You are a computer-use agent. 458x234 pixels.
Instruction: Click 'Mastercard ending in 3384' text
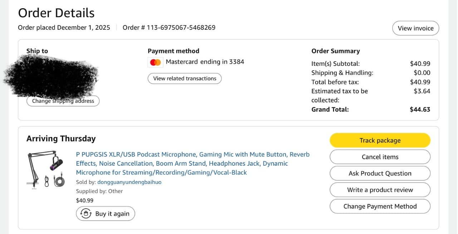pyautogui.click(x=205, y=62)
